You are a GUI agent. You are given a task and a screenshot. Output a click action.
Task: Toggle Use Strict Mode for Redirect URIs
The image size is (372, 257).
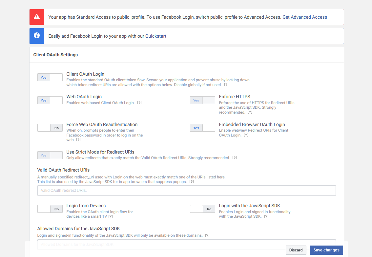click(x=50, y=155)
